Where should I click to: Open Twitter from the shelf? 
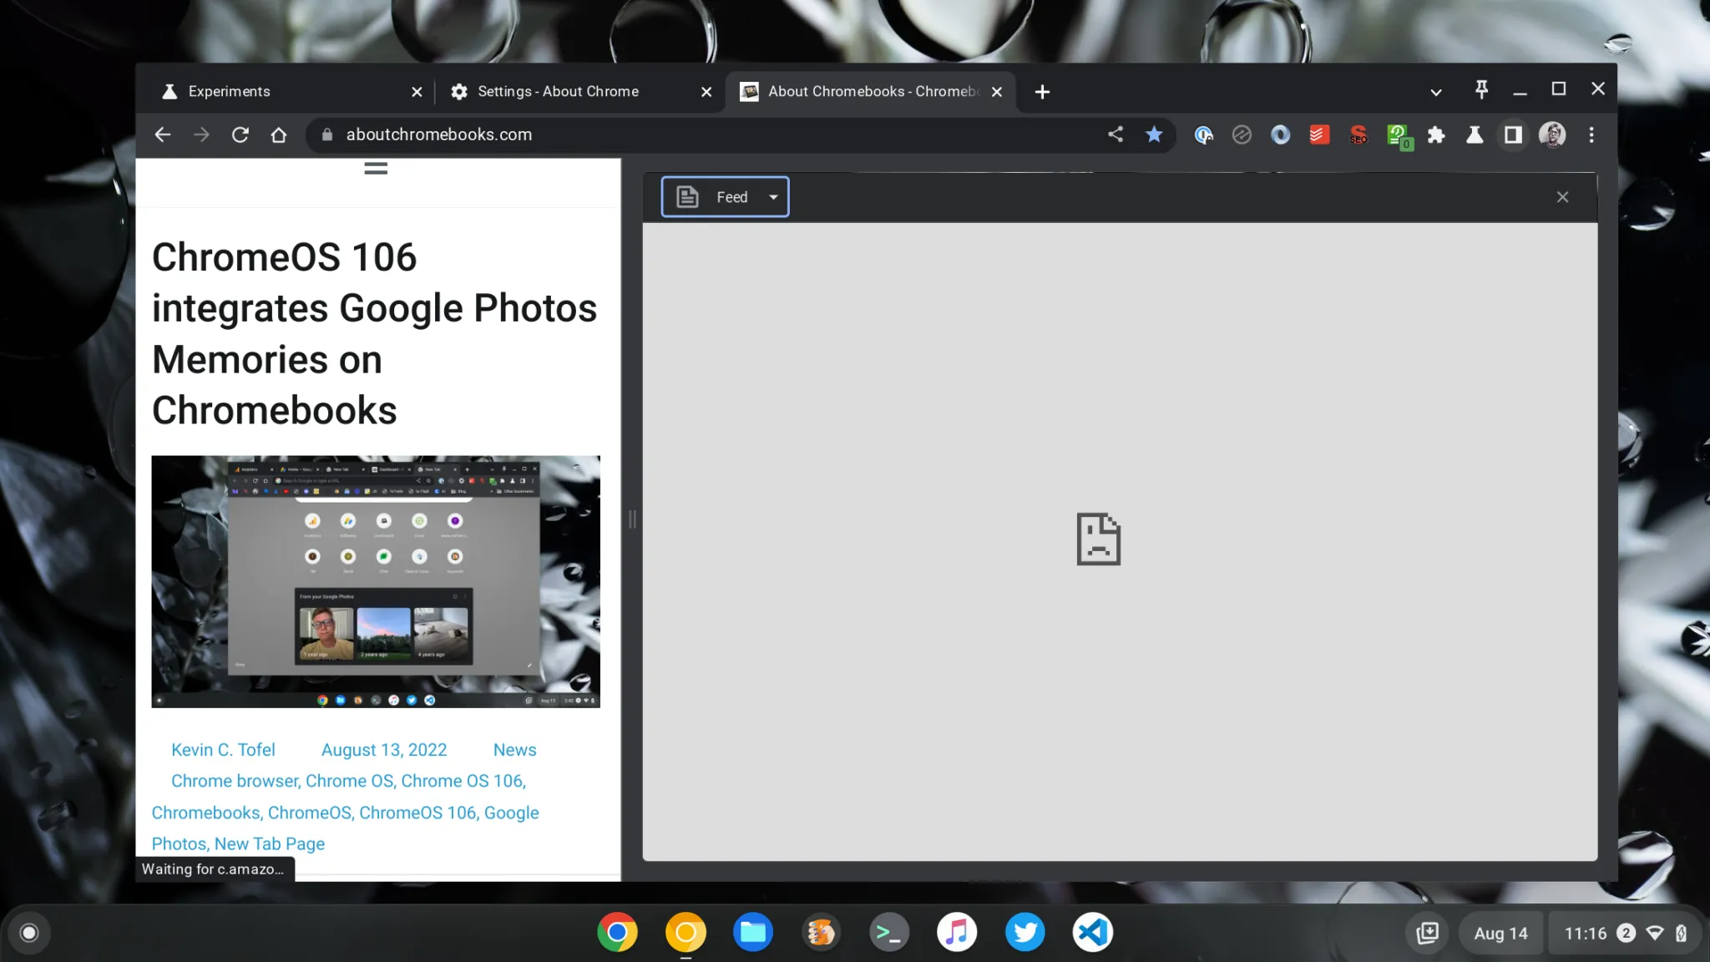click(1024, 932)
